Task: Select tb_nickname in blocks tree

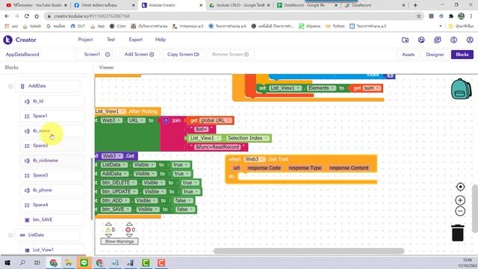Action: coord(52,161)
